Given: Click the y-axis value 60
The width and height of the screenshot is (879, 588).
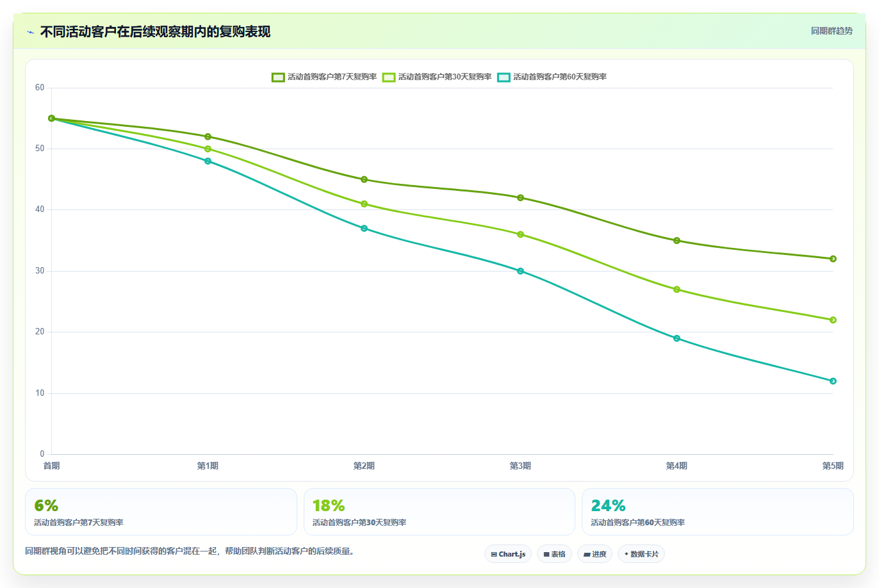Looking at the screenshot, I should click(x=40, y=88).
